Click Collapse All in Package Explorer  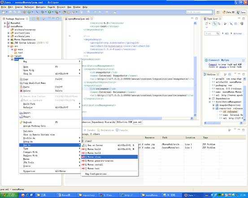pyautogui.click(x=34, y=19)
